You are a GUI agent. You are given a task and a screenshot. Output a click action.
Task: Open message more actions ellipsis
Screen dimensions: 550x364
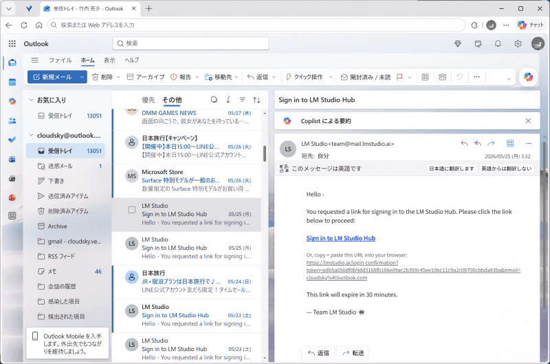click(529, 143)
